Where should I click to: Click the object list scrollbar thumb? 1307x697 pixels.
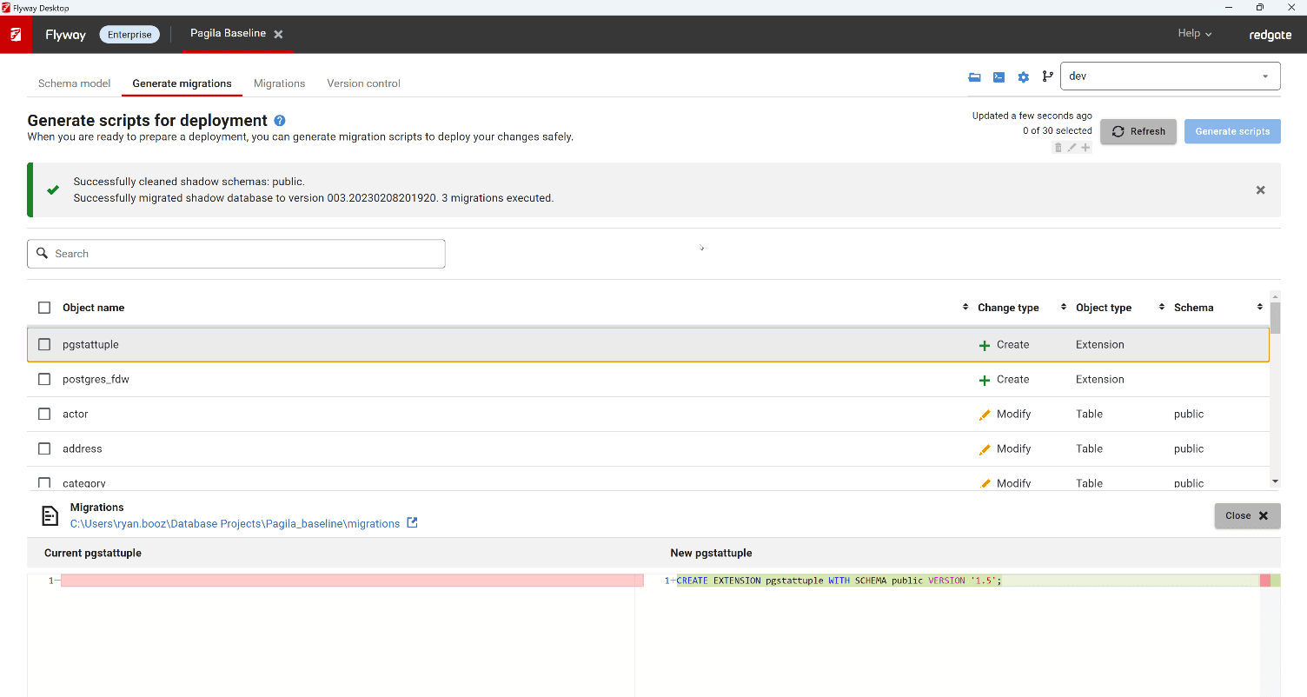(1276, 318)
